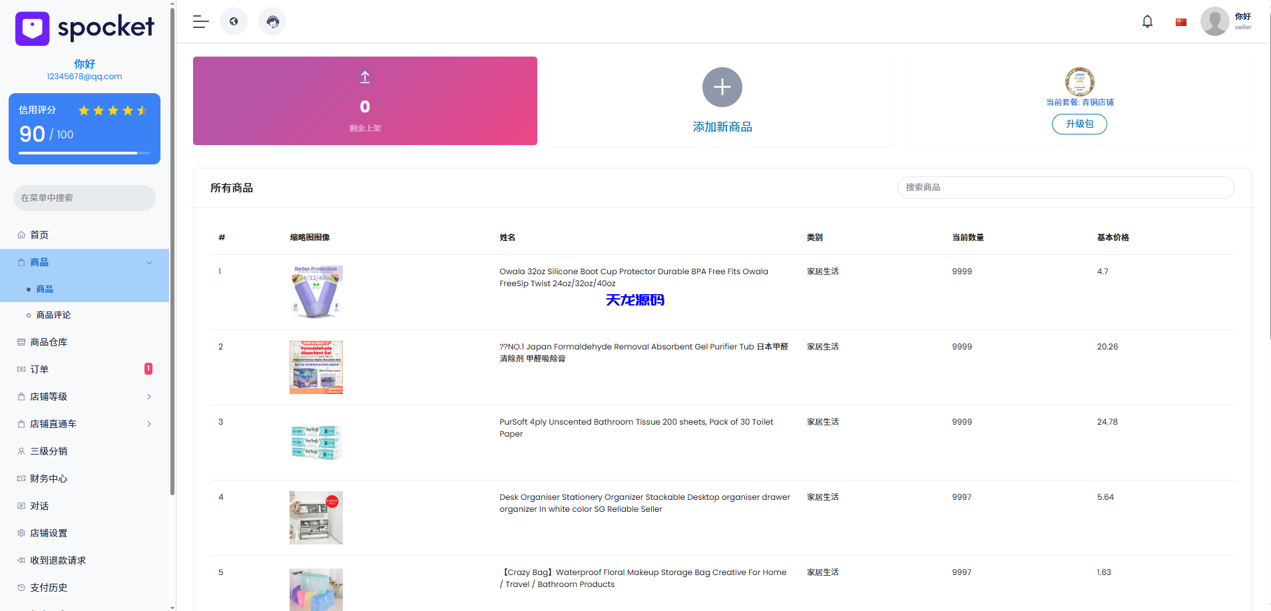Click the 搜索商品 search field
Image resolution: width=1271 pixels, height=611 pixels.
pyautogui.click(x=1065, y=187)
